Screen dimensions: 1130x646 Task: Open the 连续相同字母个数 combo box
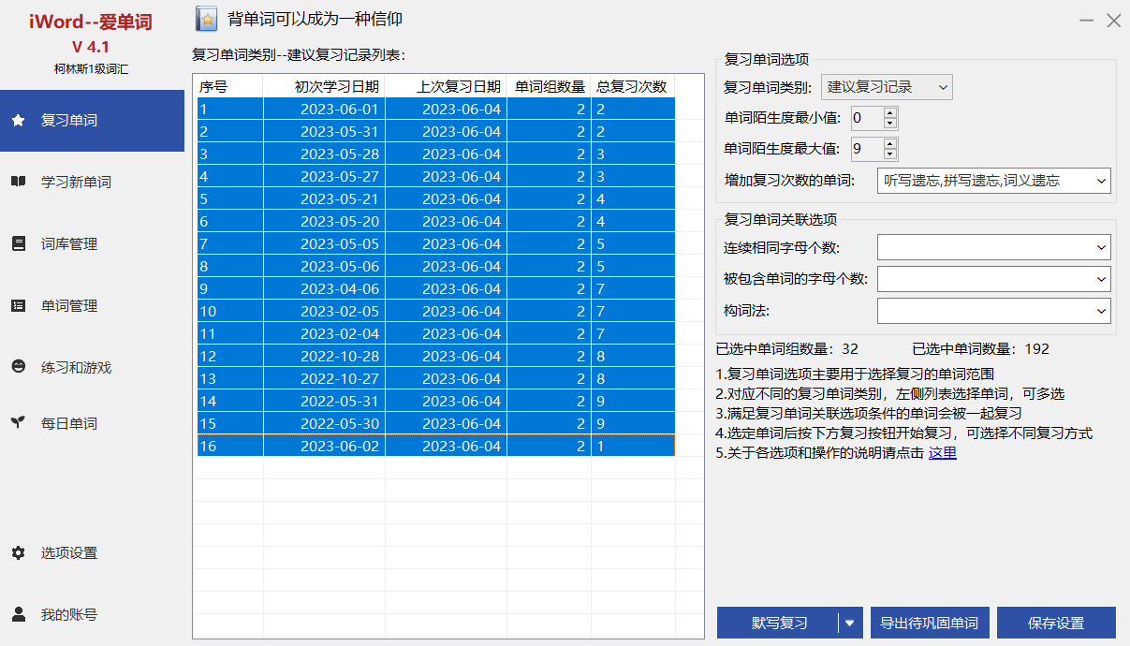tap(993, 247)
